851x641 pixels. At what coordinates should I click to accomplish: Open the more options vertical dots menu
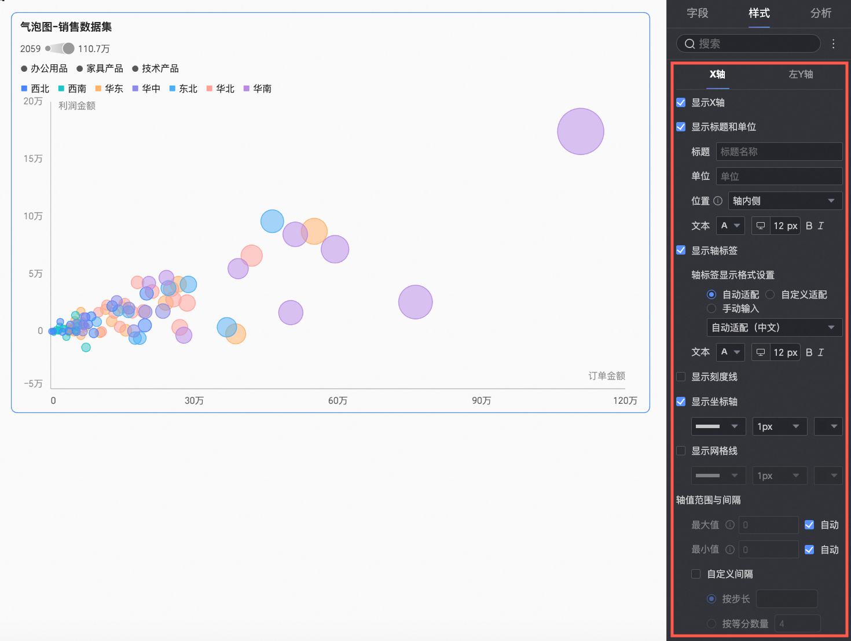[x=834, y=43]
